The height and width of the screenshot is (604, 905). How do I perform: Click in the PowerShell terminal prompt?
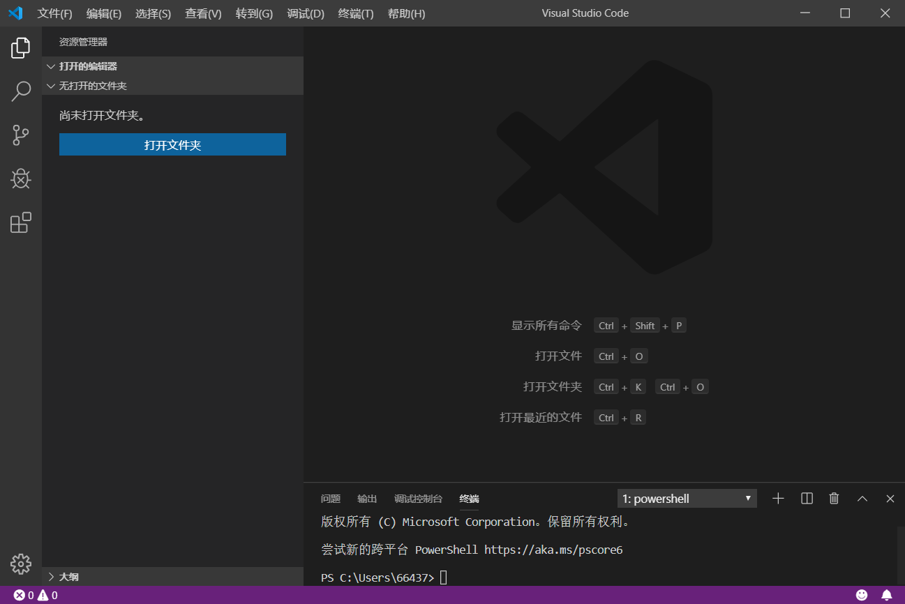pyautogui.click(x=488, y=577)
